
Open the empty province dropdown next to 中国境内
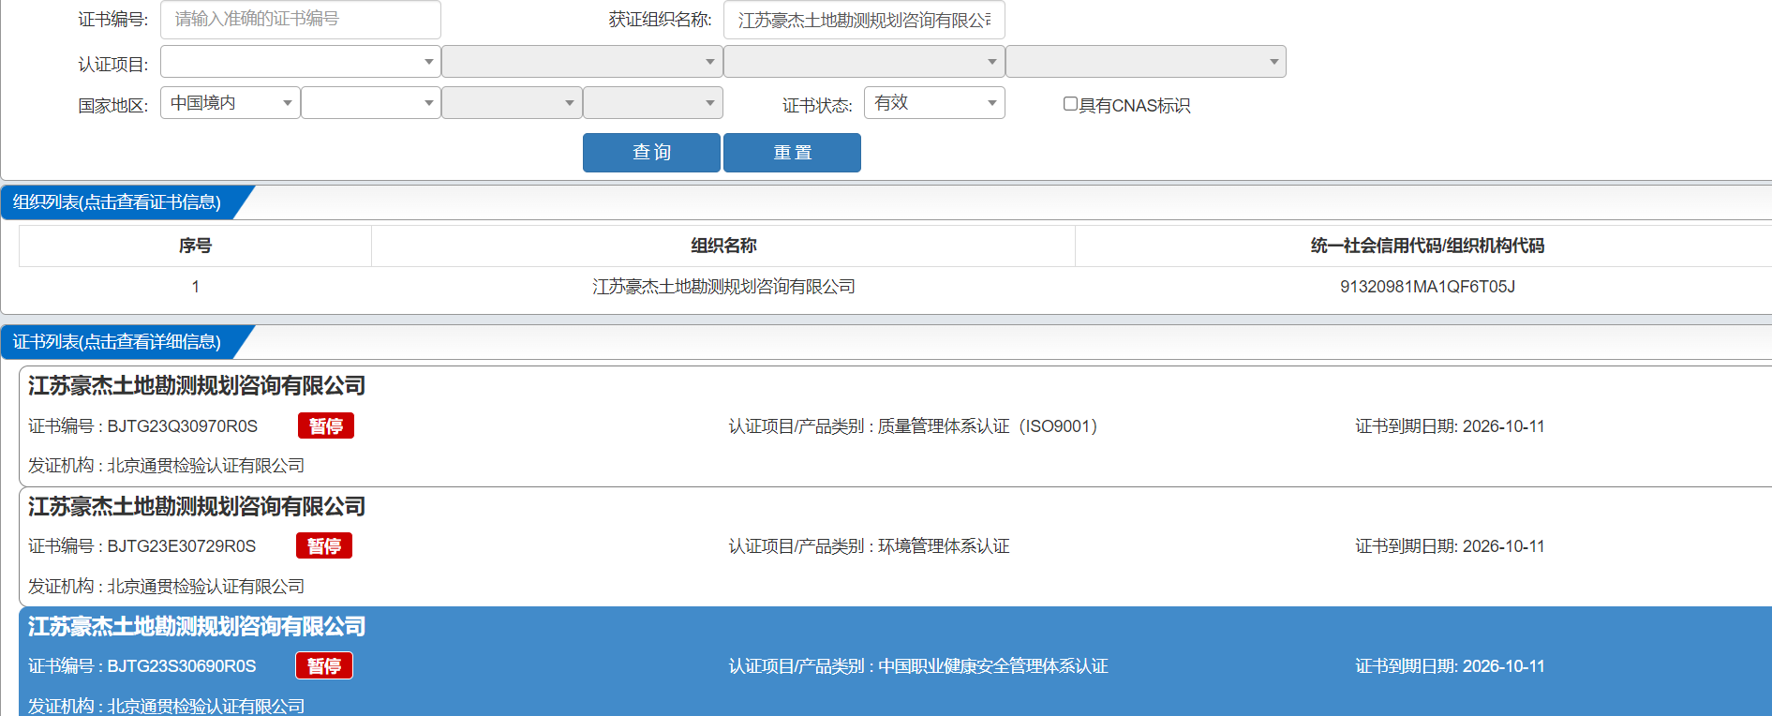click(x=371, y=103)
